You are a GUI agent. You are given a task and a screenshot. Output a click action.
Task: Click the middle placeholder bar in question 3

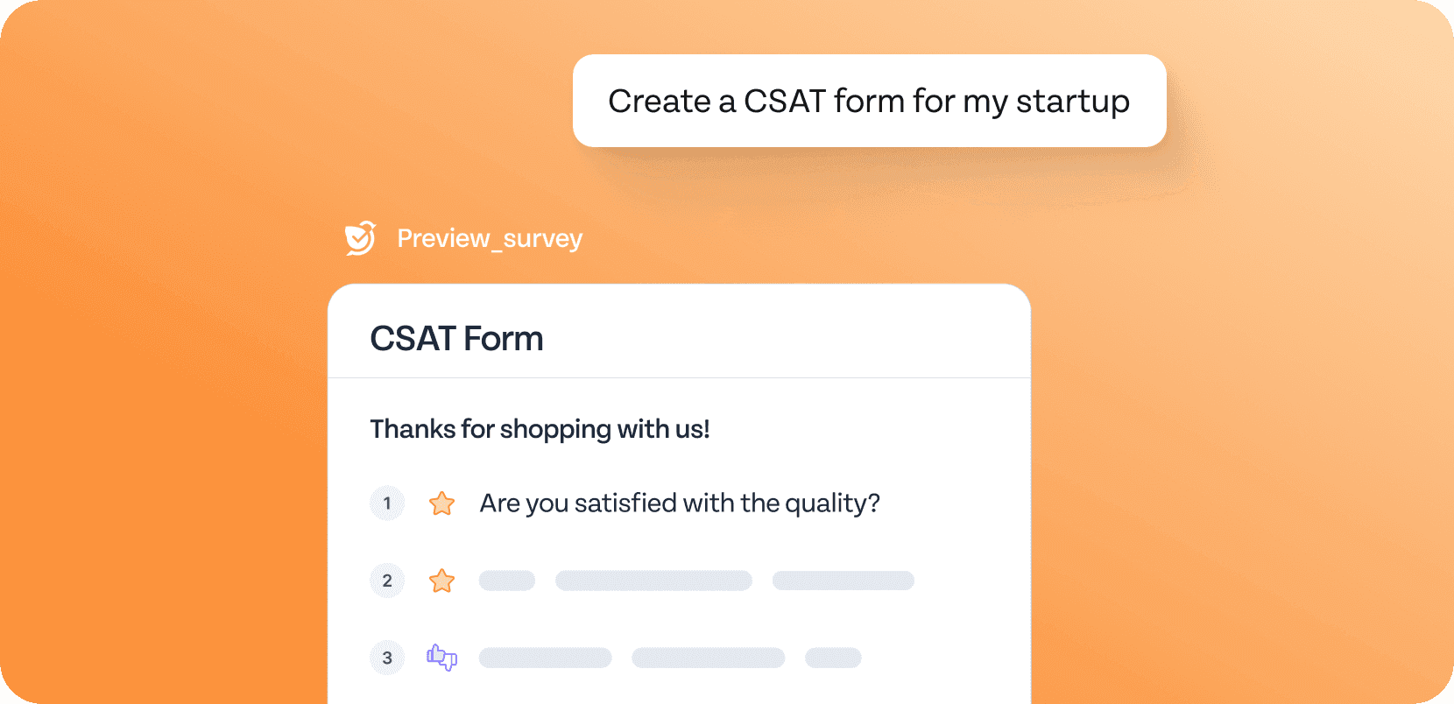point(709,658)
